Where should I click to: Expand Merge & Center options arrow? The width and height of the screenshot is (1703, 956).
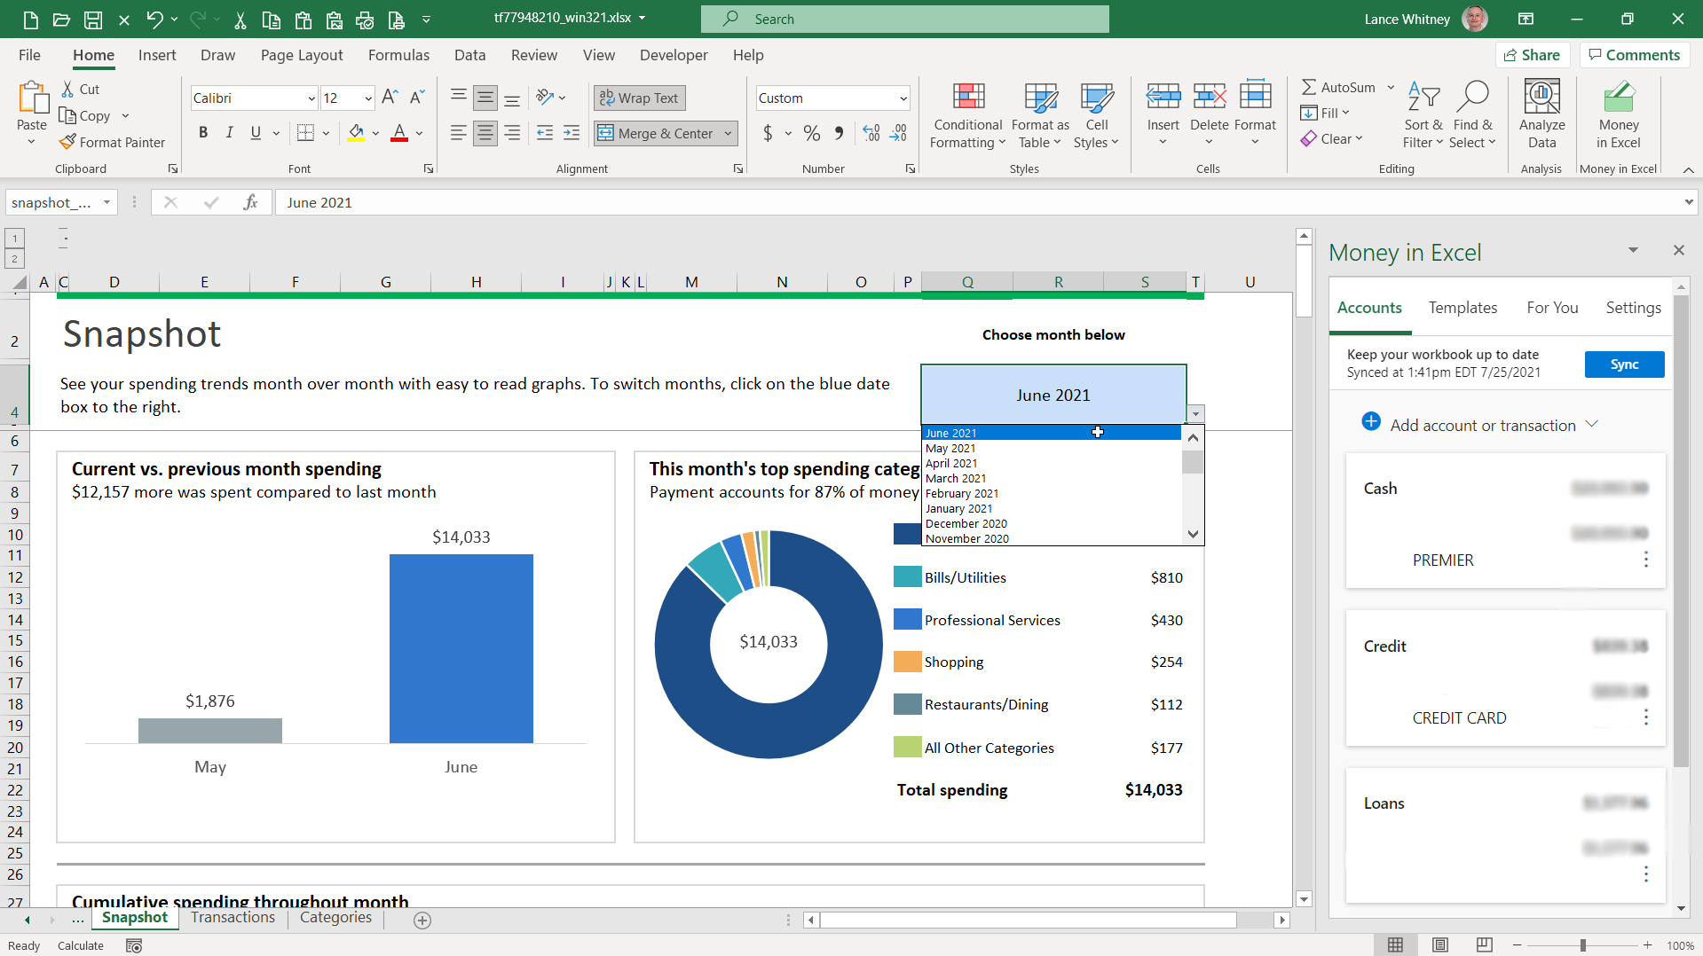pos(728,133)
